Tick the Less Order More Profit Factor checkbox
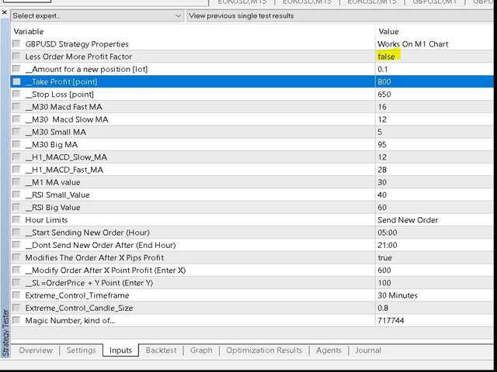The height and width of the screenshot is (372, 497). (16, 56)
